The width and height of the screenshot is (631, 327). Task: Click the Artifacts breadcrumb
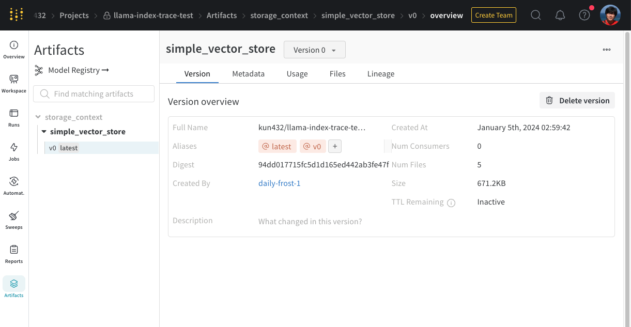[x=222, y=15]
